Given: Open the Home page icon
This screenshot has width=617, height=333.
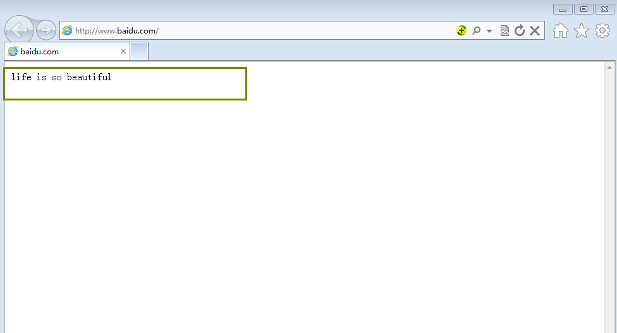Looking at the screenshot, I should click(561, 30).
